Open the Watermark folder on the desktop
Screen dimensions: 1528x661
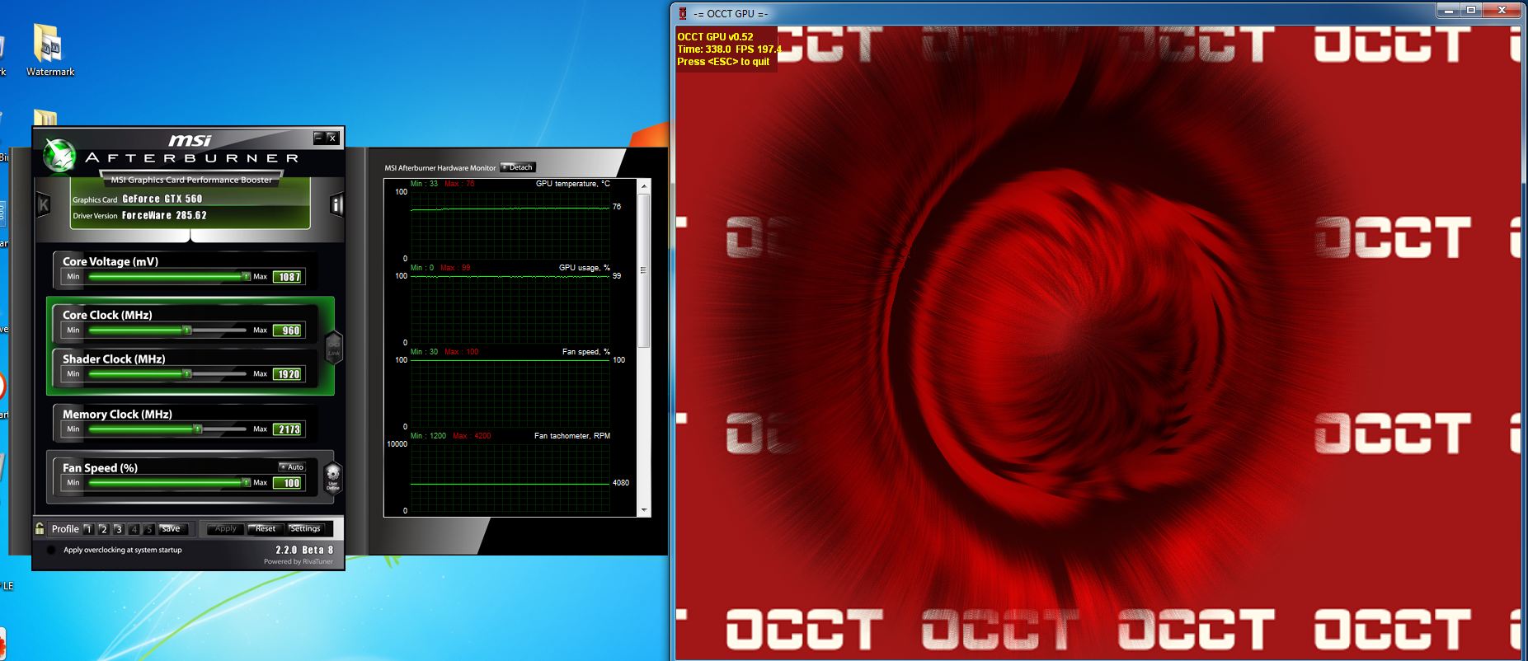point(49,50)
